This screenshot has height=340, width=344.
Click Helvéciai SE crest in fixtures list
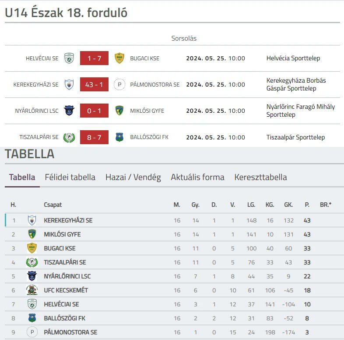click(69, 58)
